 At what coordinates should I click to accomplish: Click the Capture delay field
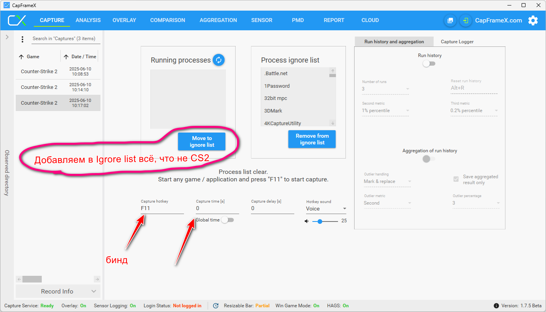pyautogui.click(x=273, y=209)
